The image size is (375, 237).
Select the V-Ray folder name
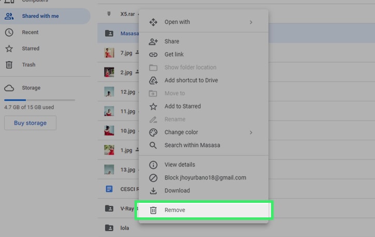point(127,209)
